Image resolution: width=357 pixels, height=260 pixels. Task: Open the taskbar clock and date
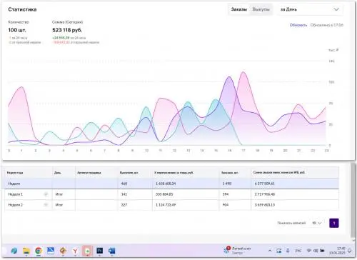tap(337, 251)
